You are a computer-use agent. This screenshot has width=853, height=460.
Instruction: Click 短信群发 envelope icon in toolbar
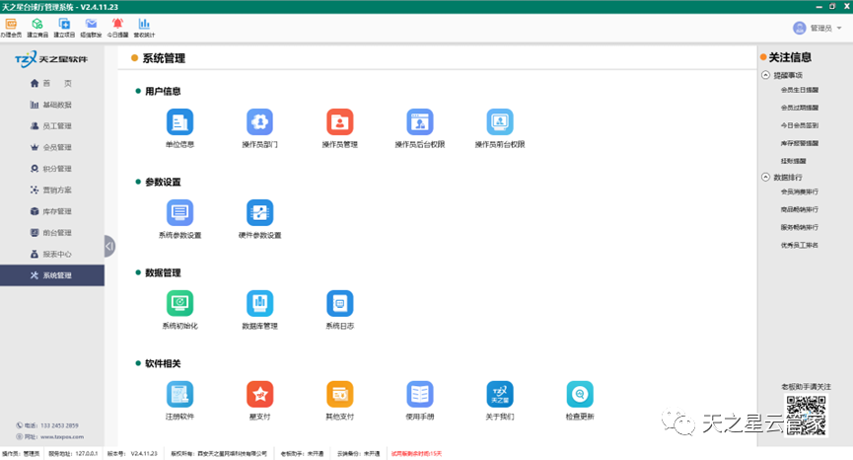[x=91, y=24]
